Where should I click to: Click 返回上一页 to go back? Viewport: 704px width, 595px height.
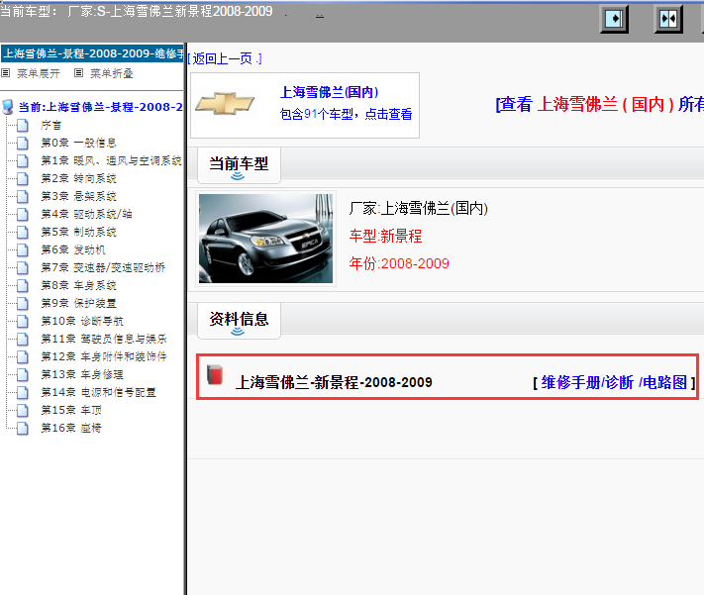pyautogui.click(x=225, y=58)
